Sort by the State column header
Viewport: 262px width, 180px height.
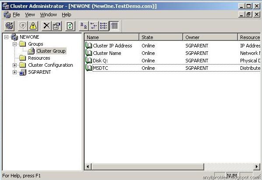(x=161, y=37)
